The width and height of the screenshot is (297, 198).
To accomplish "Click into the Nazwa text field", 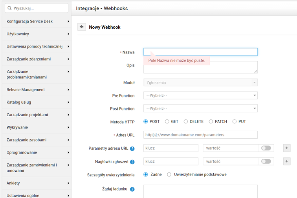I will click(x=200, y=52).
